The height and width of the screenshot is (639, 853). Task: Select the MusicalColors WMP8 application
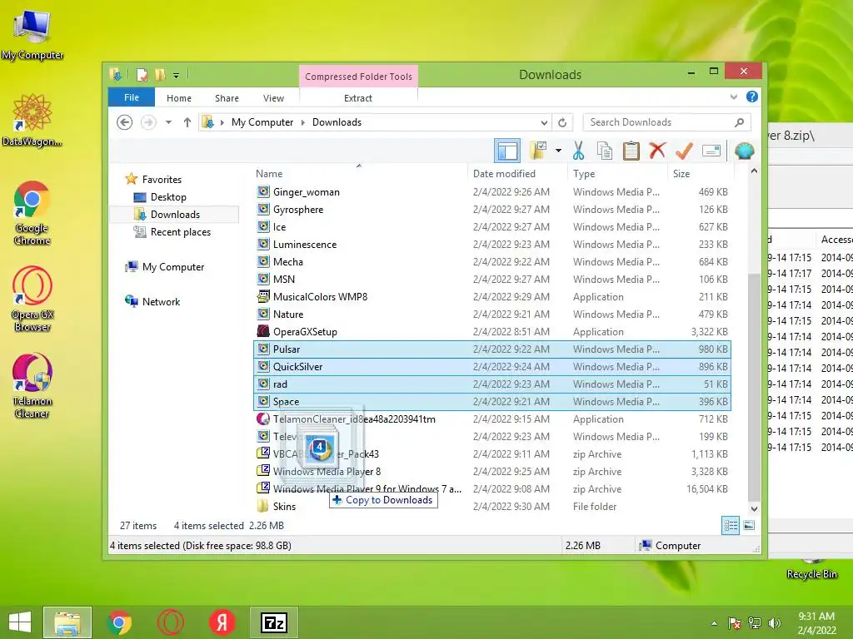[x=492, y=297]
